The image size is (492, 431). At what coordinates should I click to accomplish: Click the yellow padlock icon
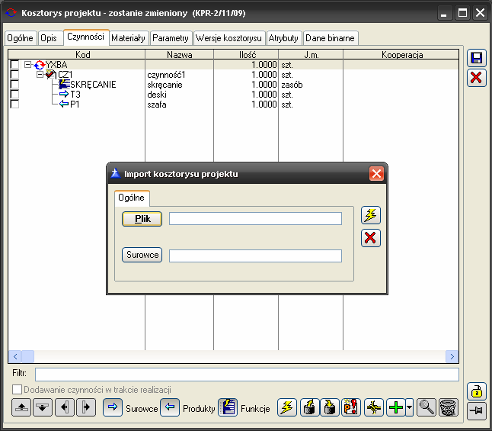(477, 391)
